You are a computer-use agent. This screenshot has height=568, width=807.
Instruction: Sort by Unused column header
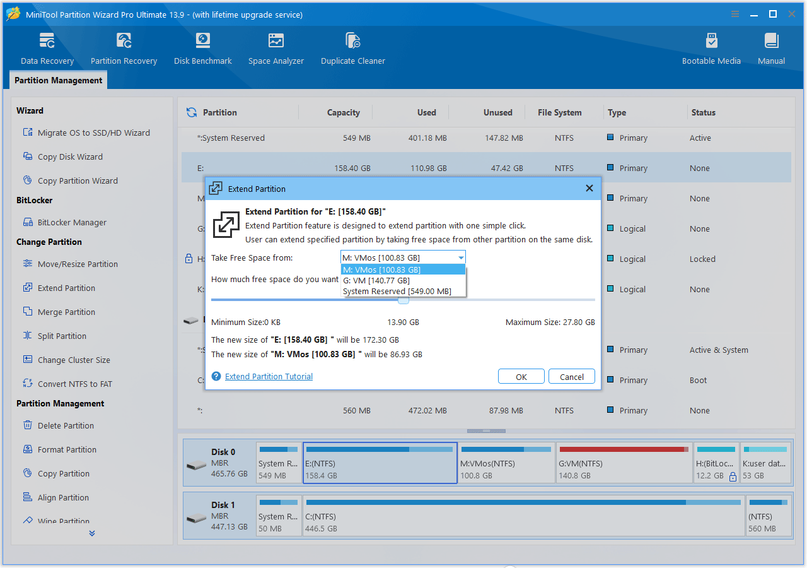(498, 112)
